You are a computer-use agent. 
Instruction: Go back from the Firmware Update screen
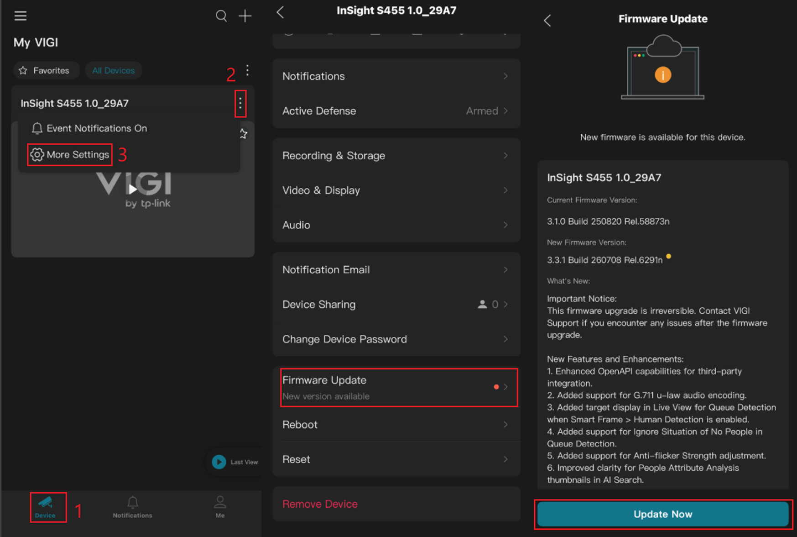click(547, 21)
